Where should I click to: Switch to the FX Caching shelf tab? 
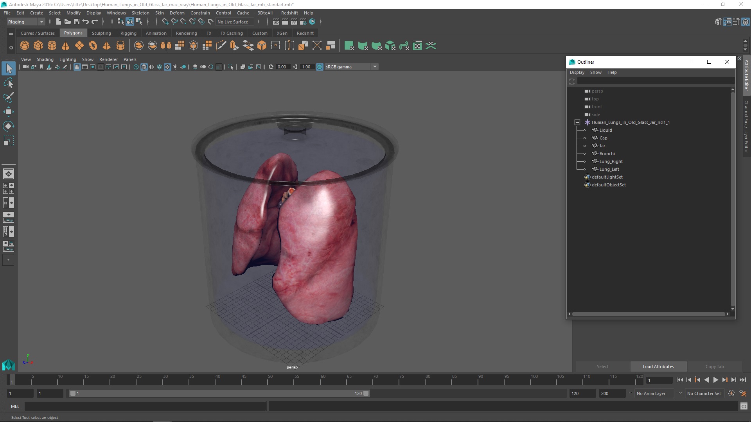[x=232, y=33]
